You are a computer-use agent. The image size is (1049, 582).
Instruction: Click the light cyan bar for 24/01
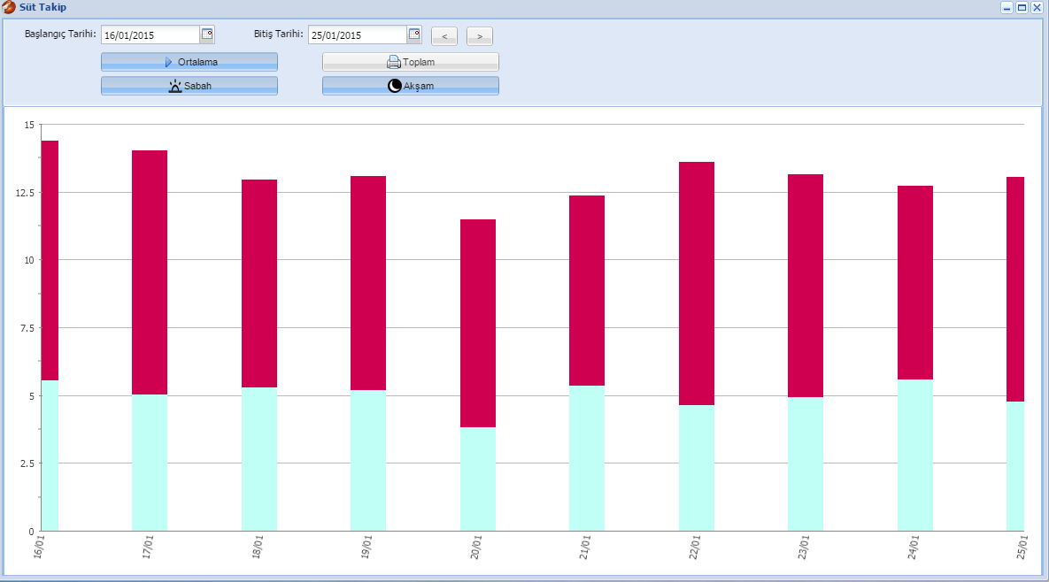(915, 455)
